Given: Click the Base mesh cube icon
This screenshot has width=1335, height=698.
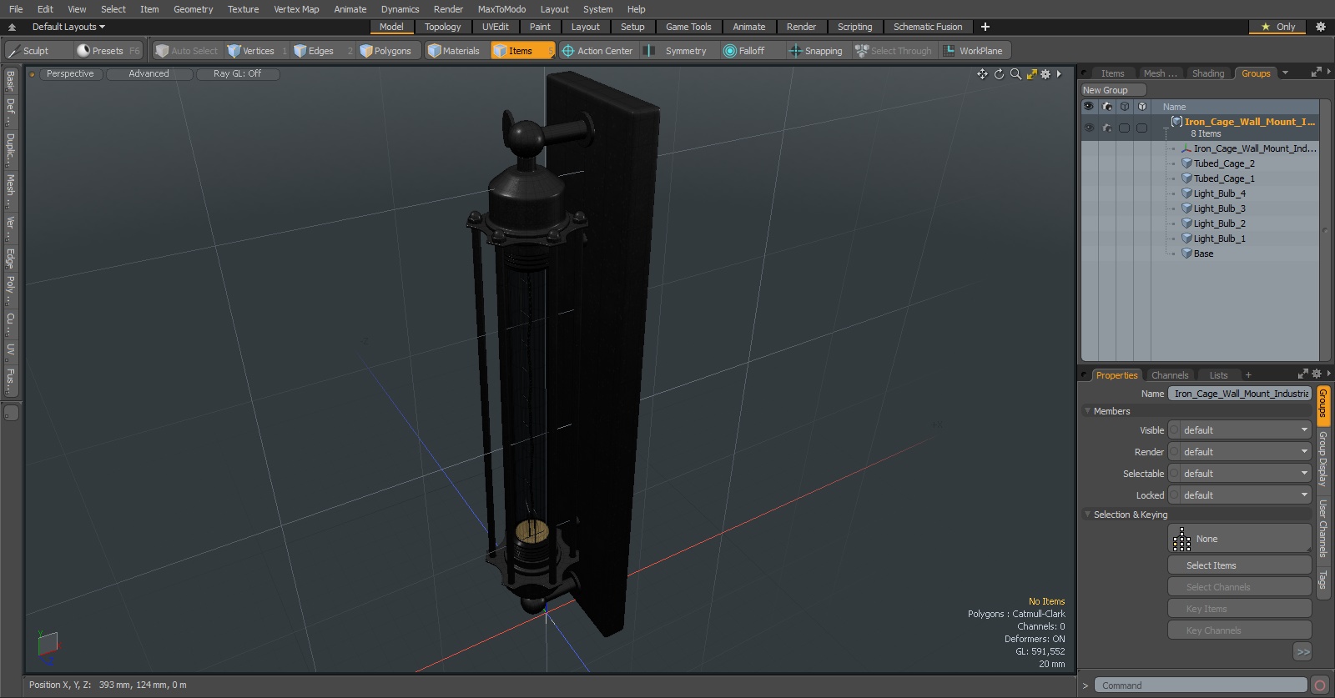Looking at the screenshot, I should point(1186,254).
